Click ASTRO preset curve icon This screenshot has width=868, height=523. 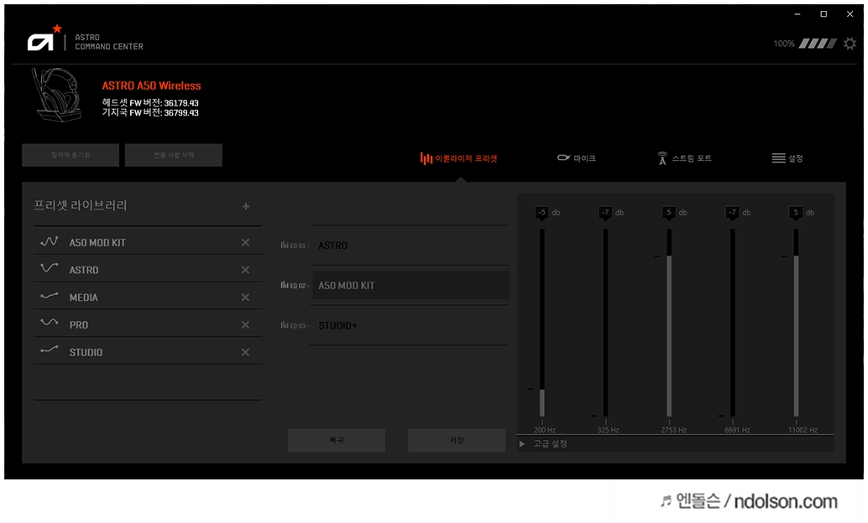click(50, 268)
